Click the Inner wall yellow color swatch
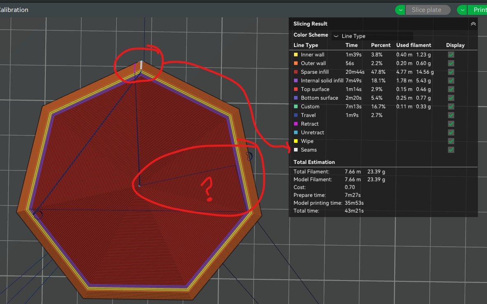 coord(296,55)
